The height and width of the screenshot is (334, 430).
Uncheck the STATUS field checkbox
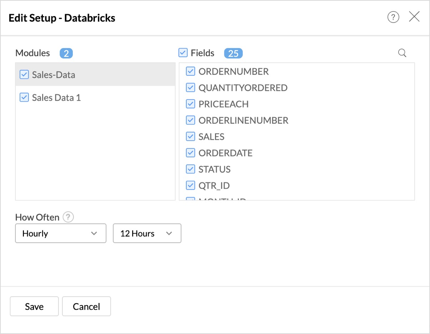coord(190,169)
